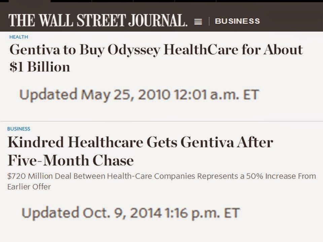Image resolution: width=323 pixels, height=242 pixels.
Task: Click the 'Five-Month Chase' headline text
Action: coord(70,161)
